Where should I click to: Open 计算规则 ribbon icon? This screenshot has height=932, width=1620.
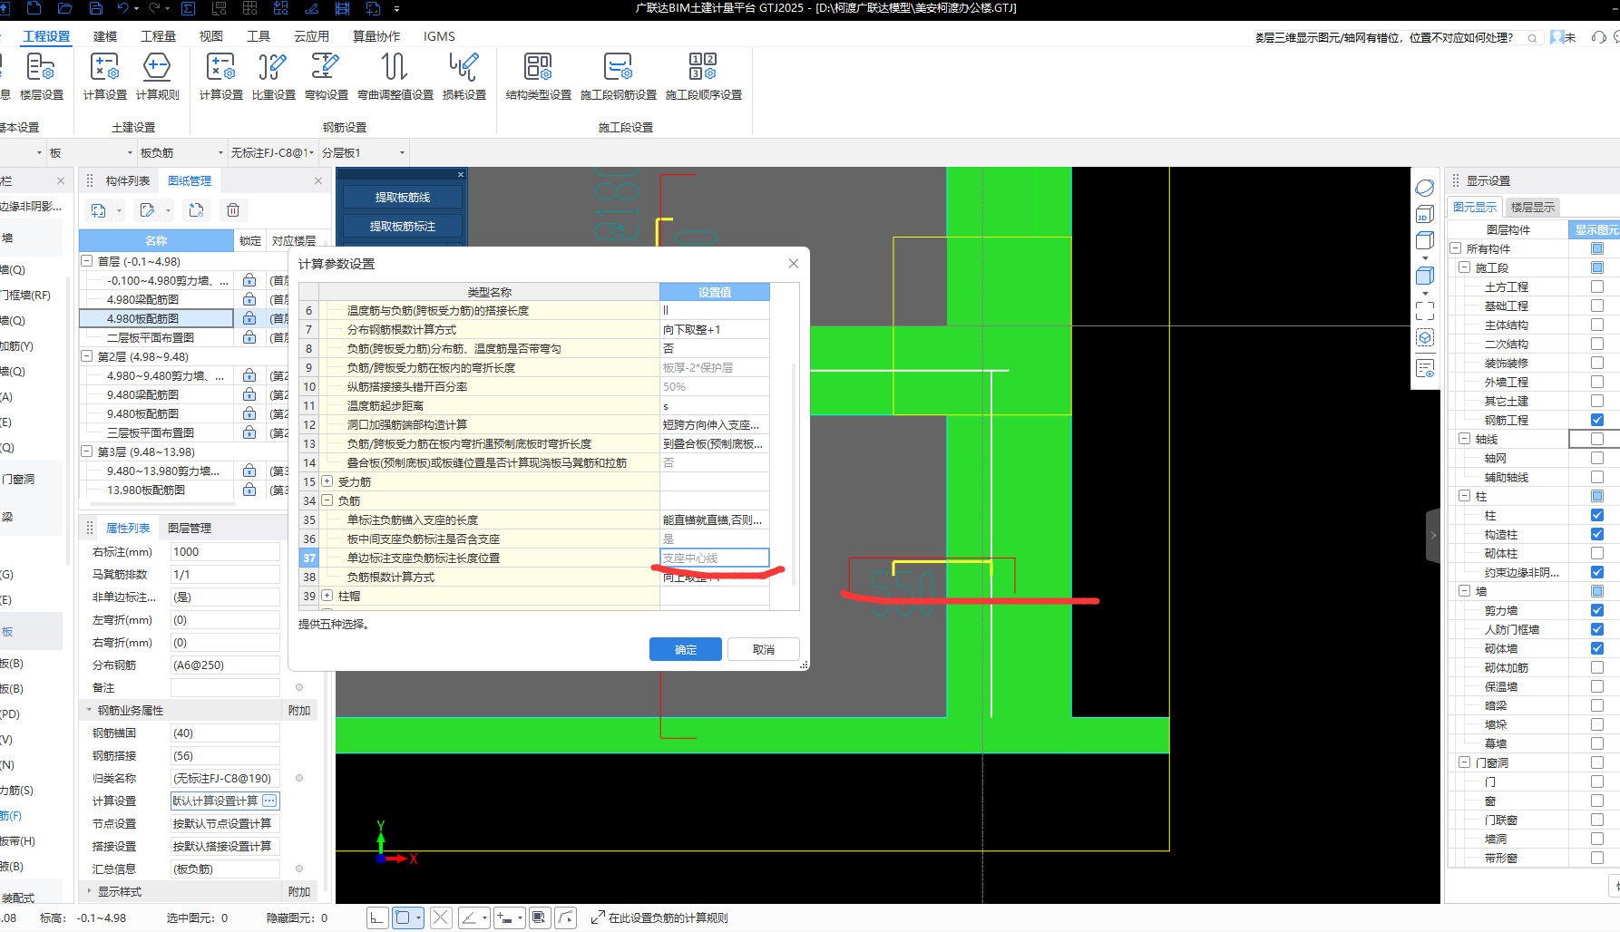158,76
